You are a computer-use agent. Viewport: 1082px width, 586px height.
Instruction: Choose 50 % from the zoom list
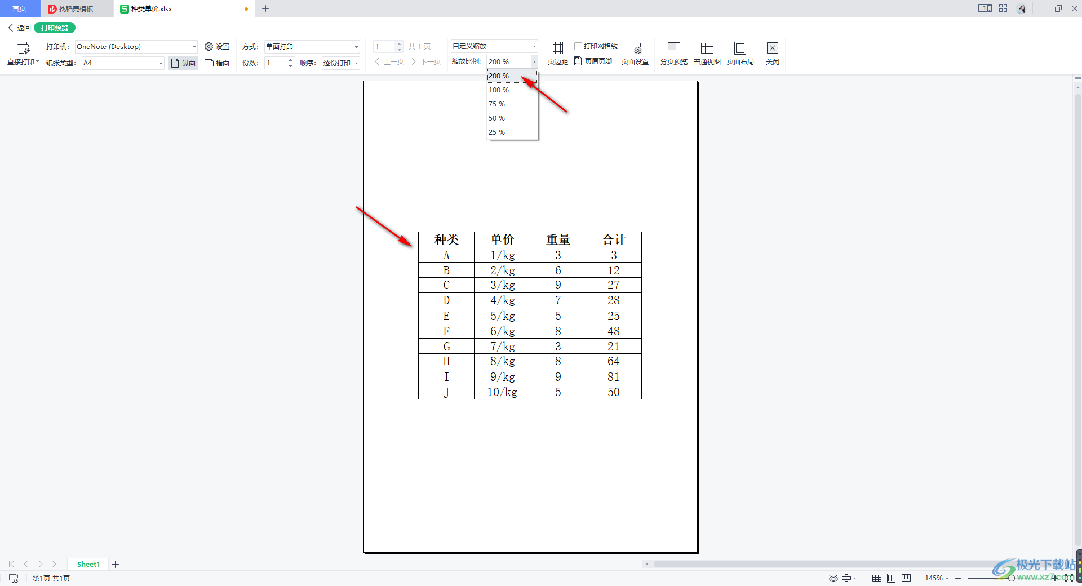[497, 118]
